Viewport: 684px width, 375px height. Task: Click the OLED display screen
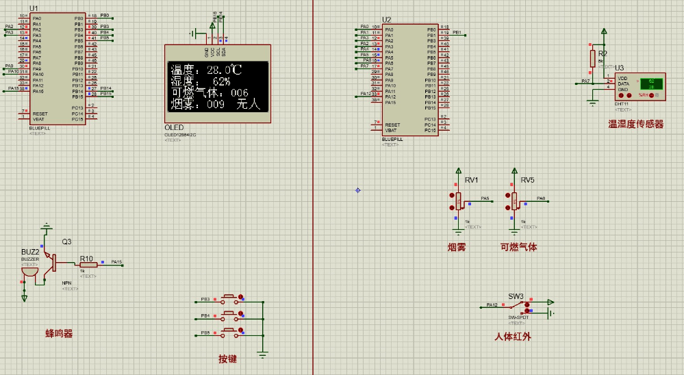click(x=216, y=87)
